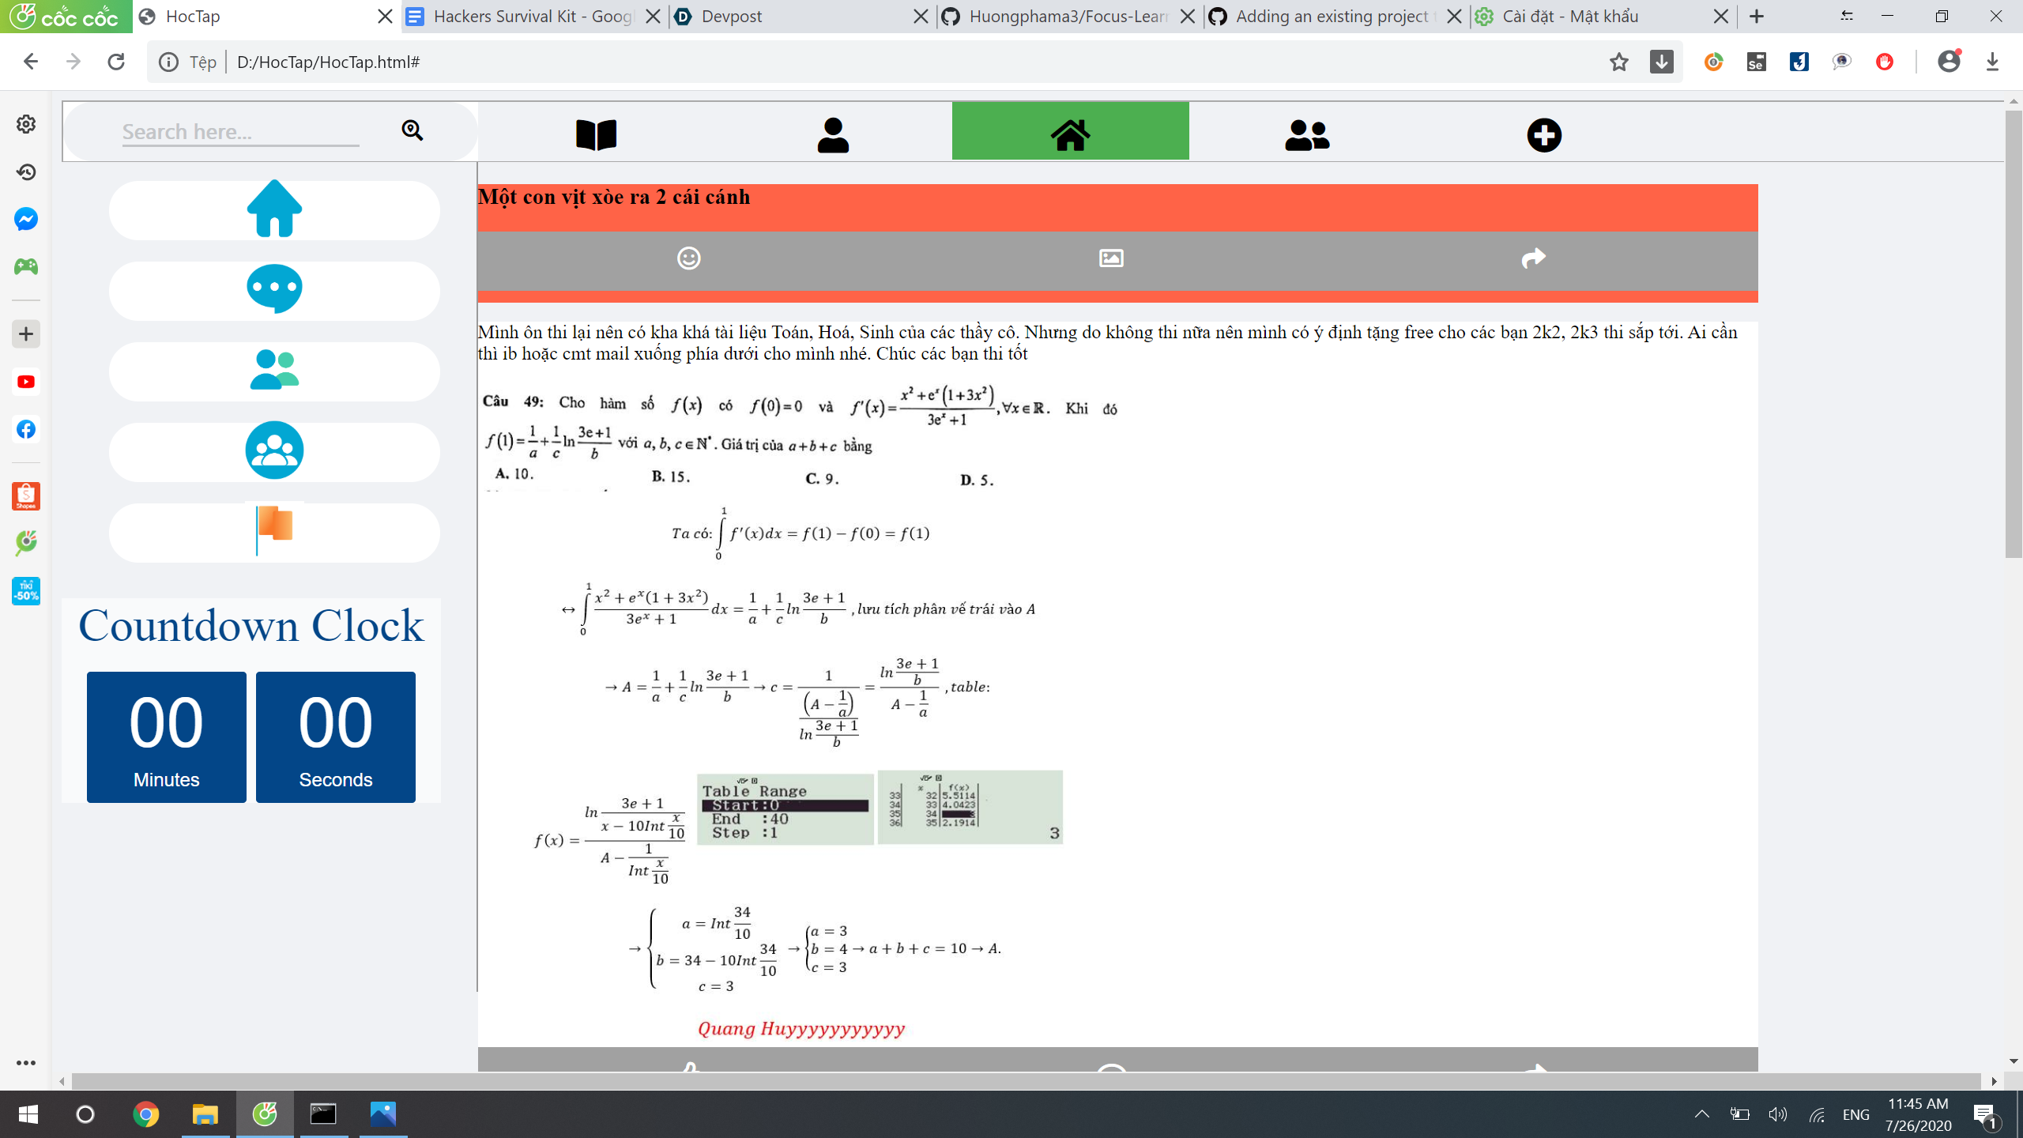Click the blue house button in sidebar

coord(274,209)
